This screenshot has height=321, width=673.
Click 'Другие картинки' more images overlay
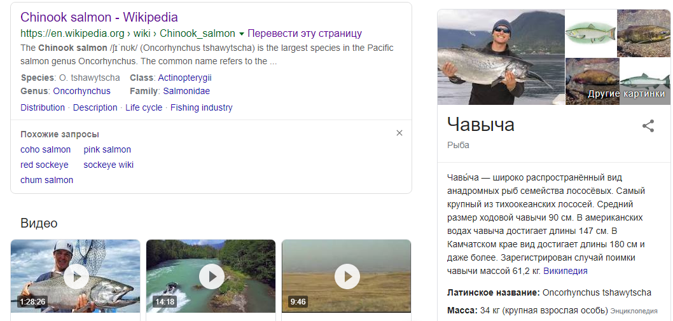[x=627, y=93]
